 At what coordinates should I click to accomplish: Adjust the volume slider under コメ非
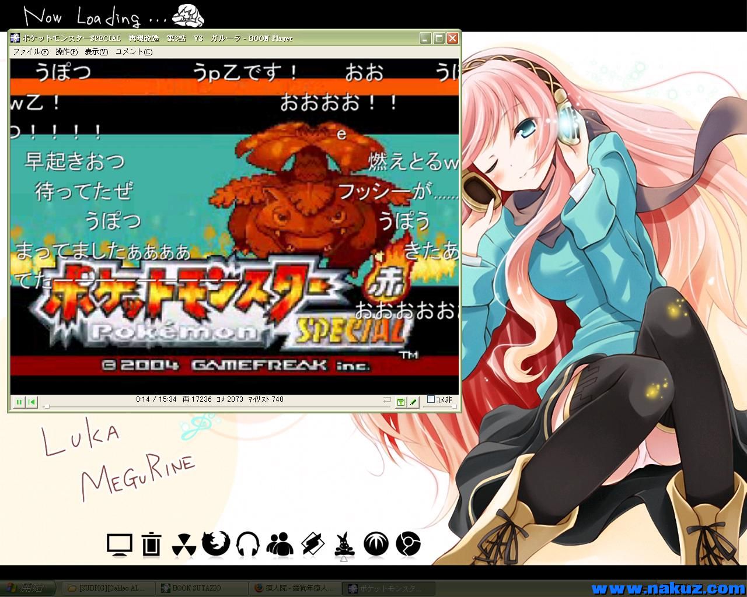coord(439,406)
